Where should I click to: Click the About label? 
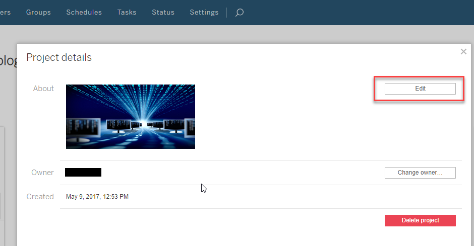[43, 89]
